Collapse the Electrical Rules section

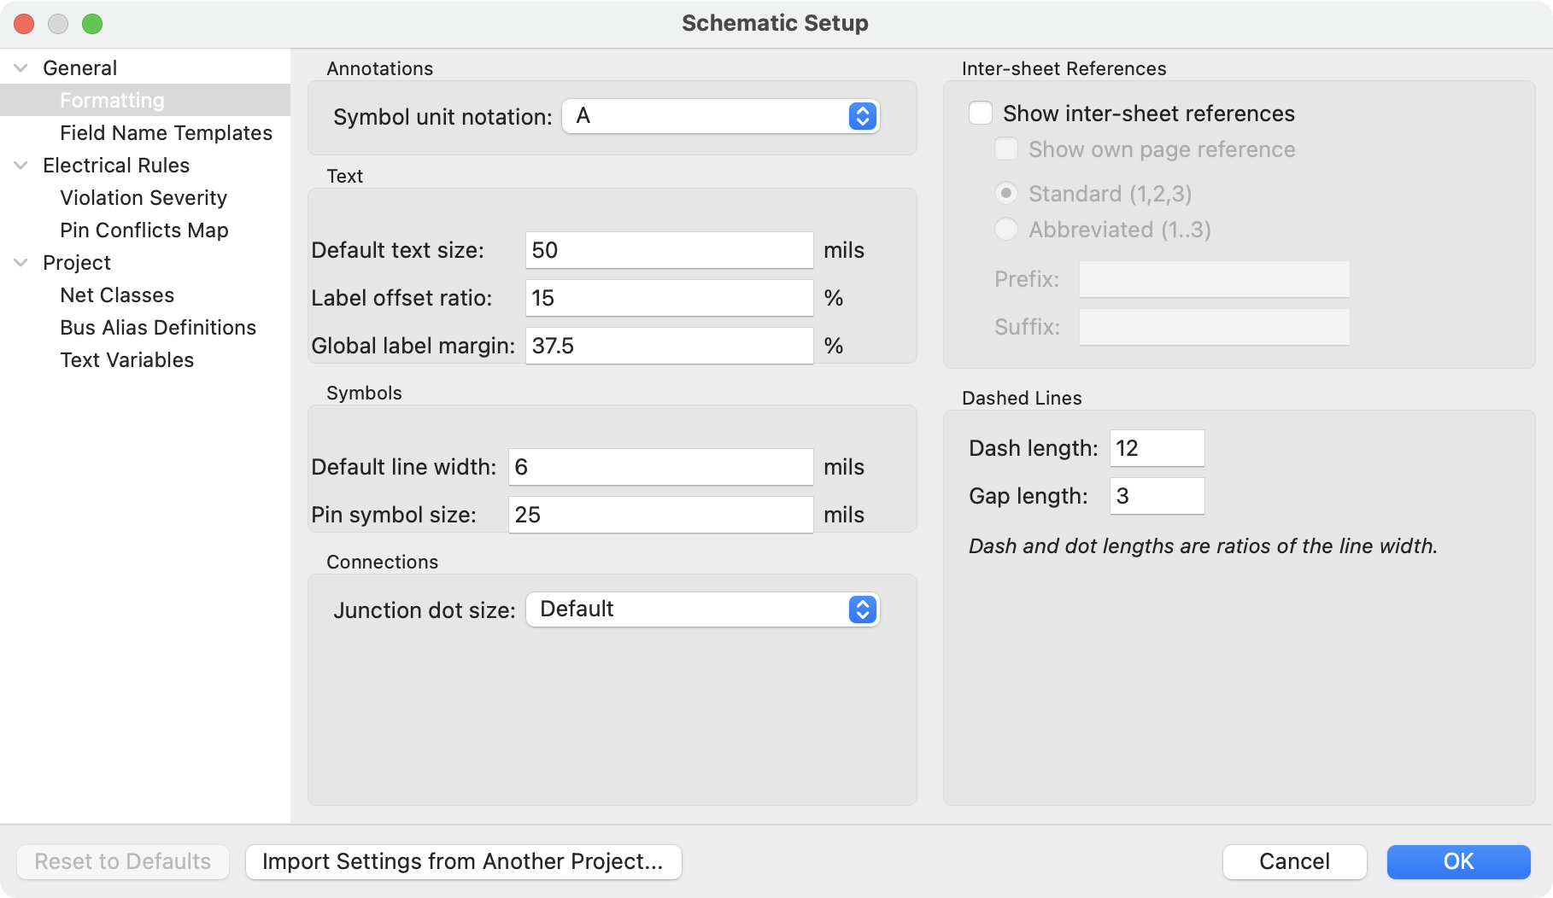19,165
